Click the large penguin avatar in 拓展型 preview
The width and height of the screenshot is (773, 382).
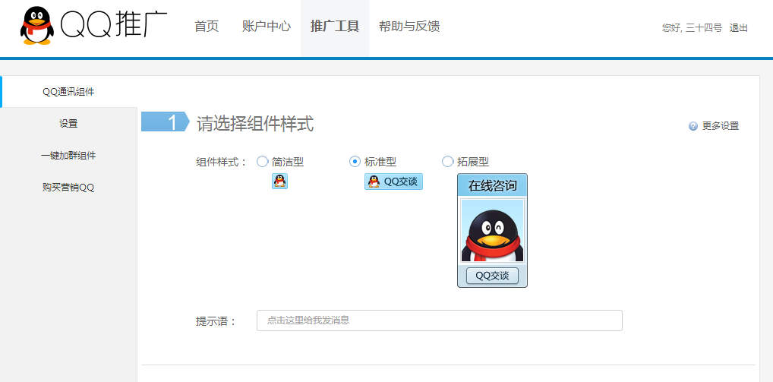coord(493,231)
